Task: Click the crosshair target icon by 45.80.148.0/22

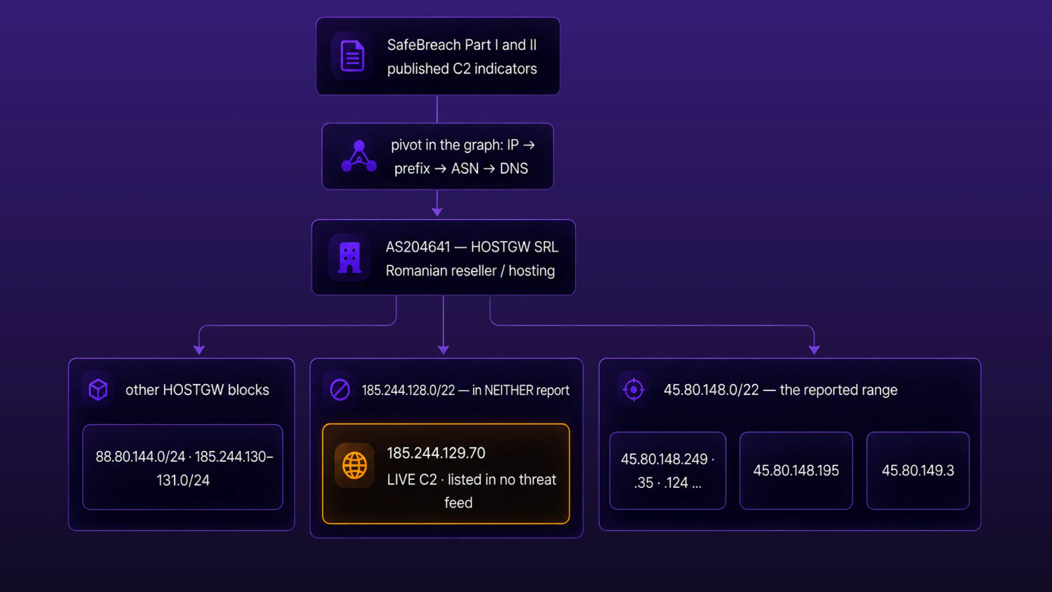Action: tap(633, 390)
